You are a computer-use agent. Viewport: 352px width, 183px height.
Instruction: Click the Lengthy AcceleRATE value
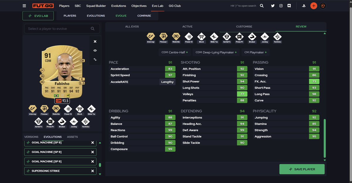(167, 82)
